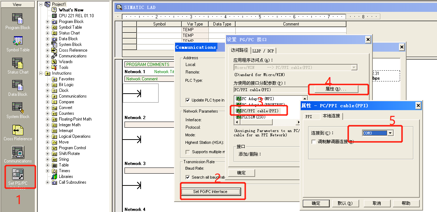The image size is (437, 212).
Task: Click the String instruction icon
Action: [54, 159]
